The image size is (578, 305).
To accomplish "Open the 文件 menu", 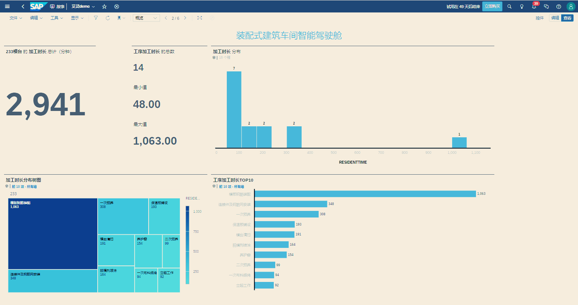I will pos(16,18).
